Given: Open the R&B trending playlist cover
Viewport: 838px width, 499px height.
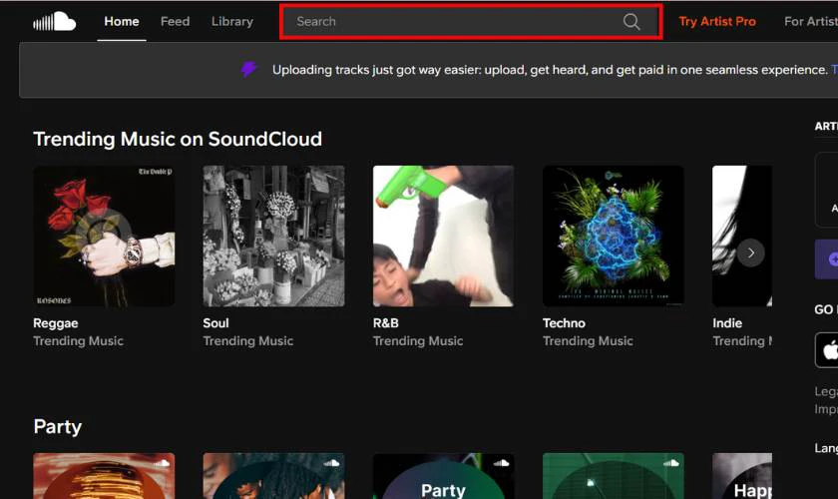Looking at the screenshot, I should [443, 236].
